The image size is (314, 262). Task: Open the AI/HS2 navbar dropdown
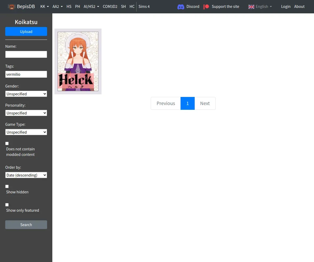pos(91,7)
